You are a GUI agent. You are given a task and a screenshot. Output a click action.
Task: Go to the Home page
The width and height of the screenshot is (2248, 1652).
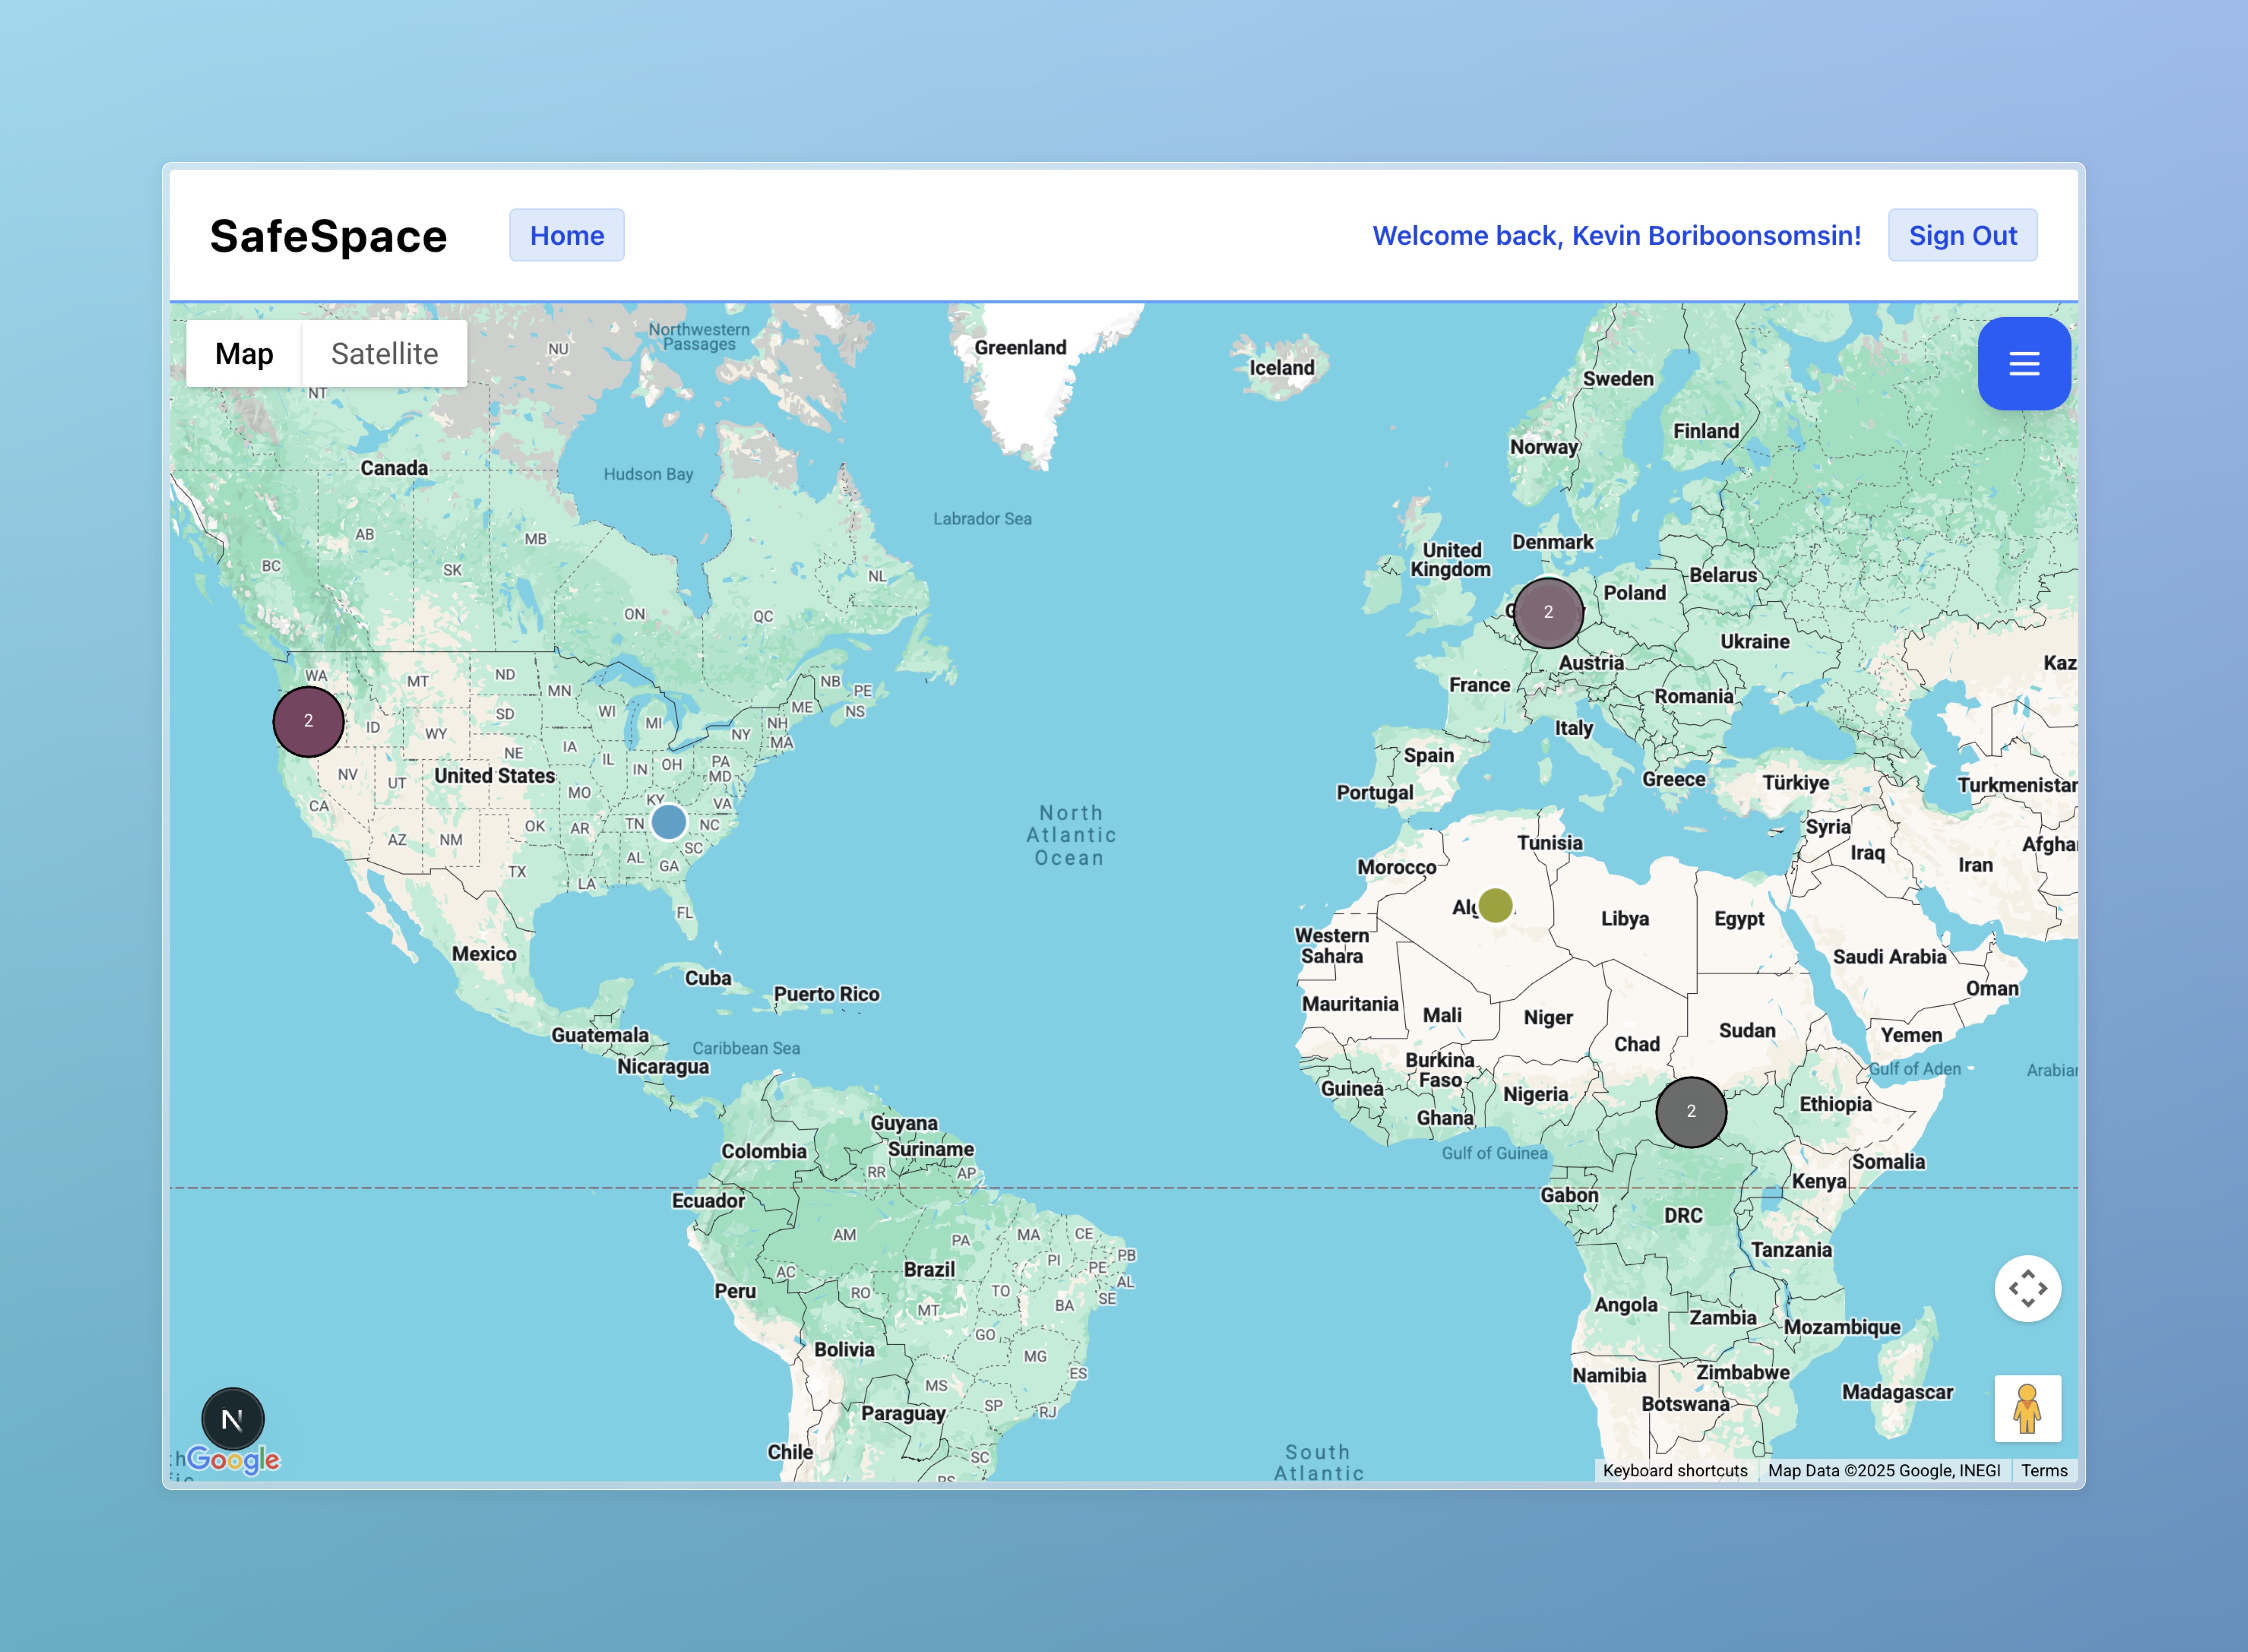(x=566, y=236)
